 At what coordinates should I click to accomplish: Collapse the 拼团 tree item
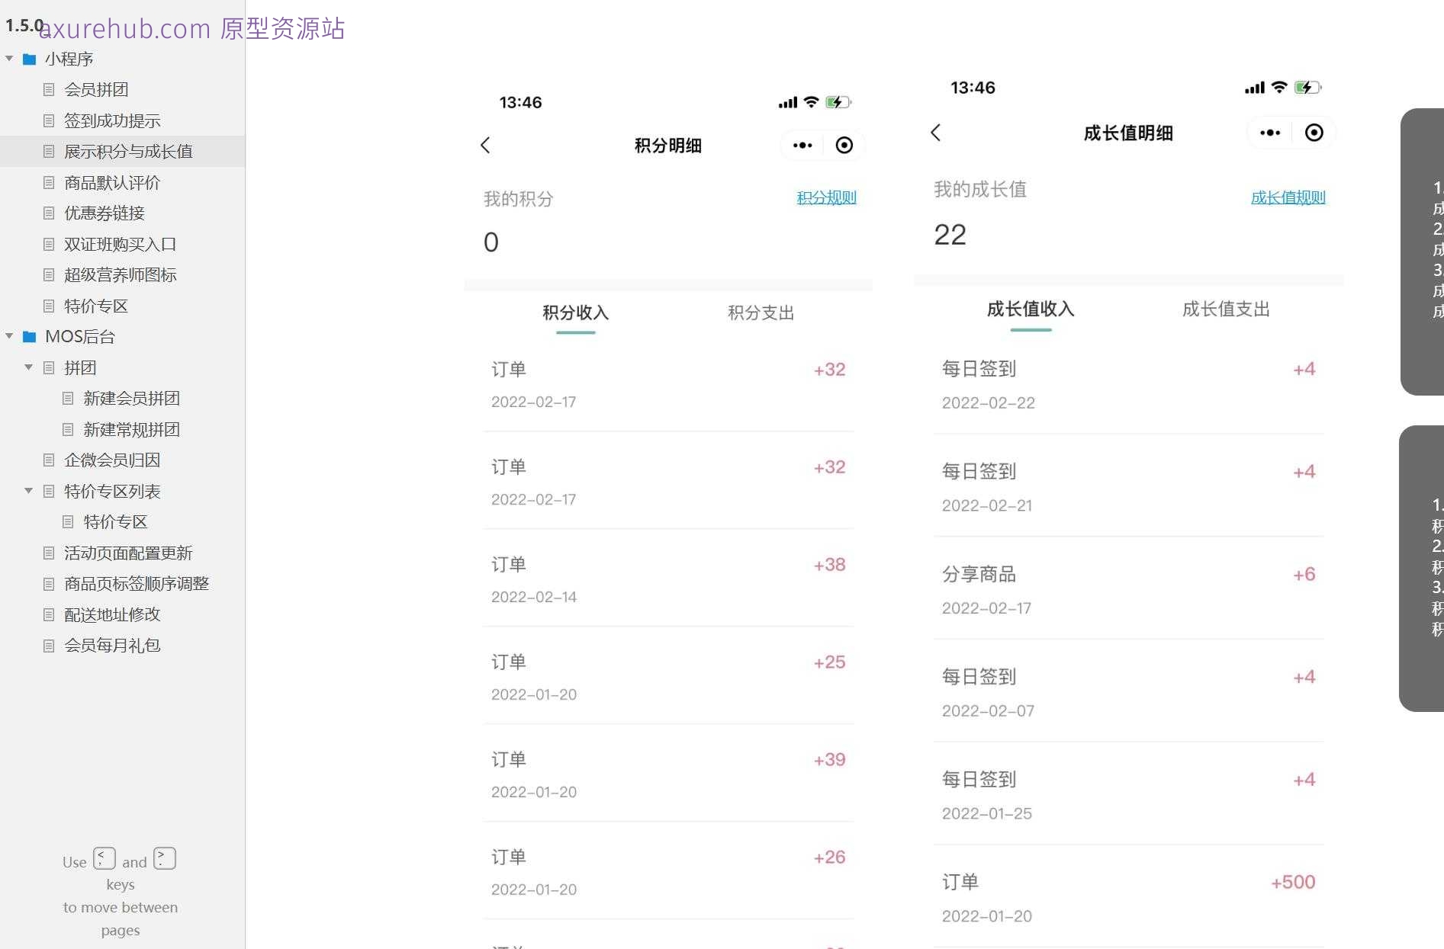pyautogui.click(x=28, y=367)
